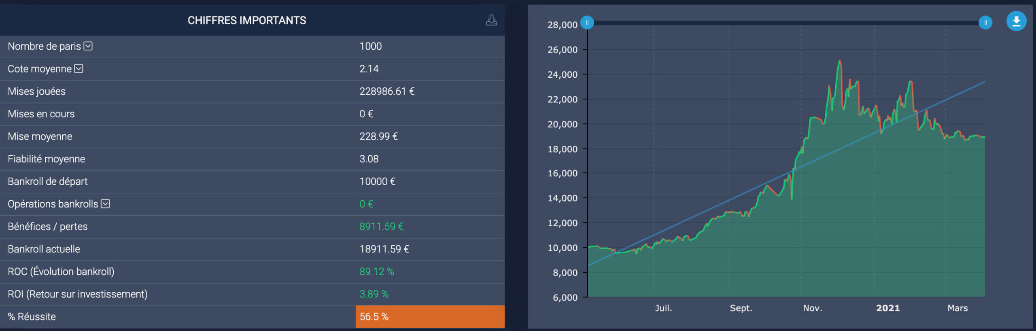Select the Bénéfices / pertes row label
Screen dimensions: 1036x331
click(48, 227)
